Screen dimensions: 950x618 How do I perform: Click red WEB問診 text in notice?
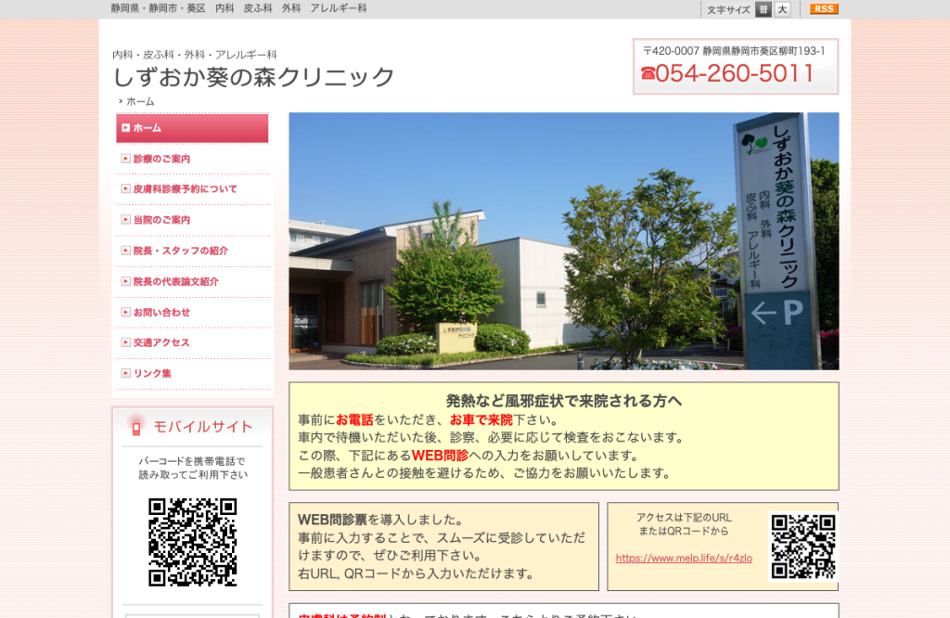[440, 456]
